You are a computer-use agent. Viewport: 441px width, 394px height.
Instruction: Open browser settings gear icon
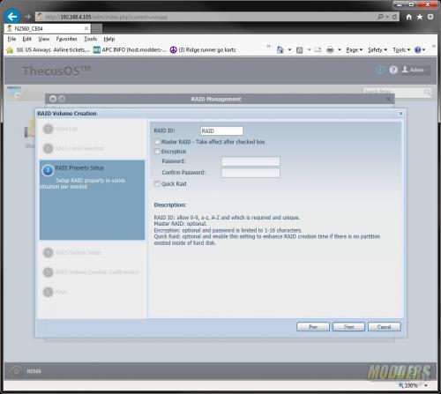(430, 17)
